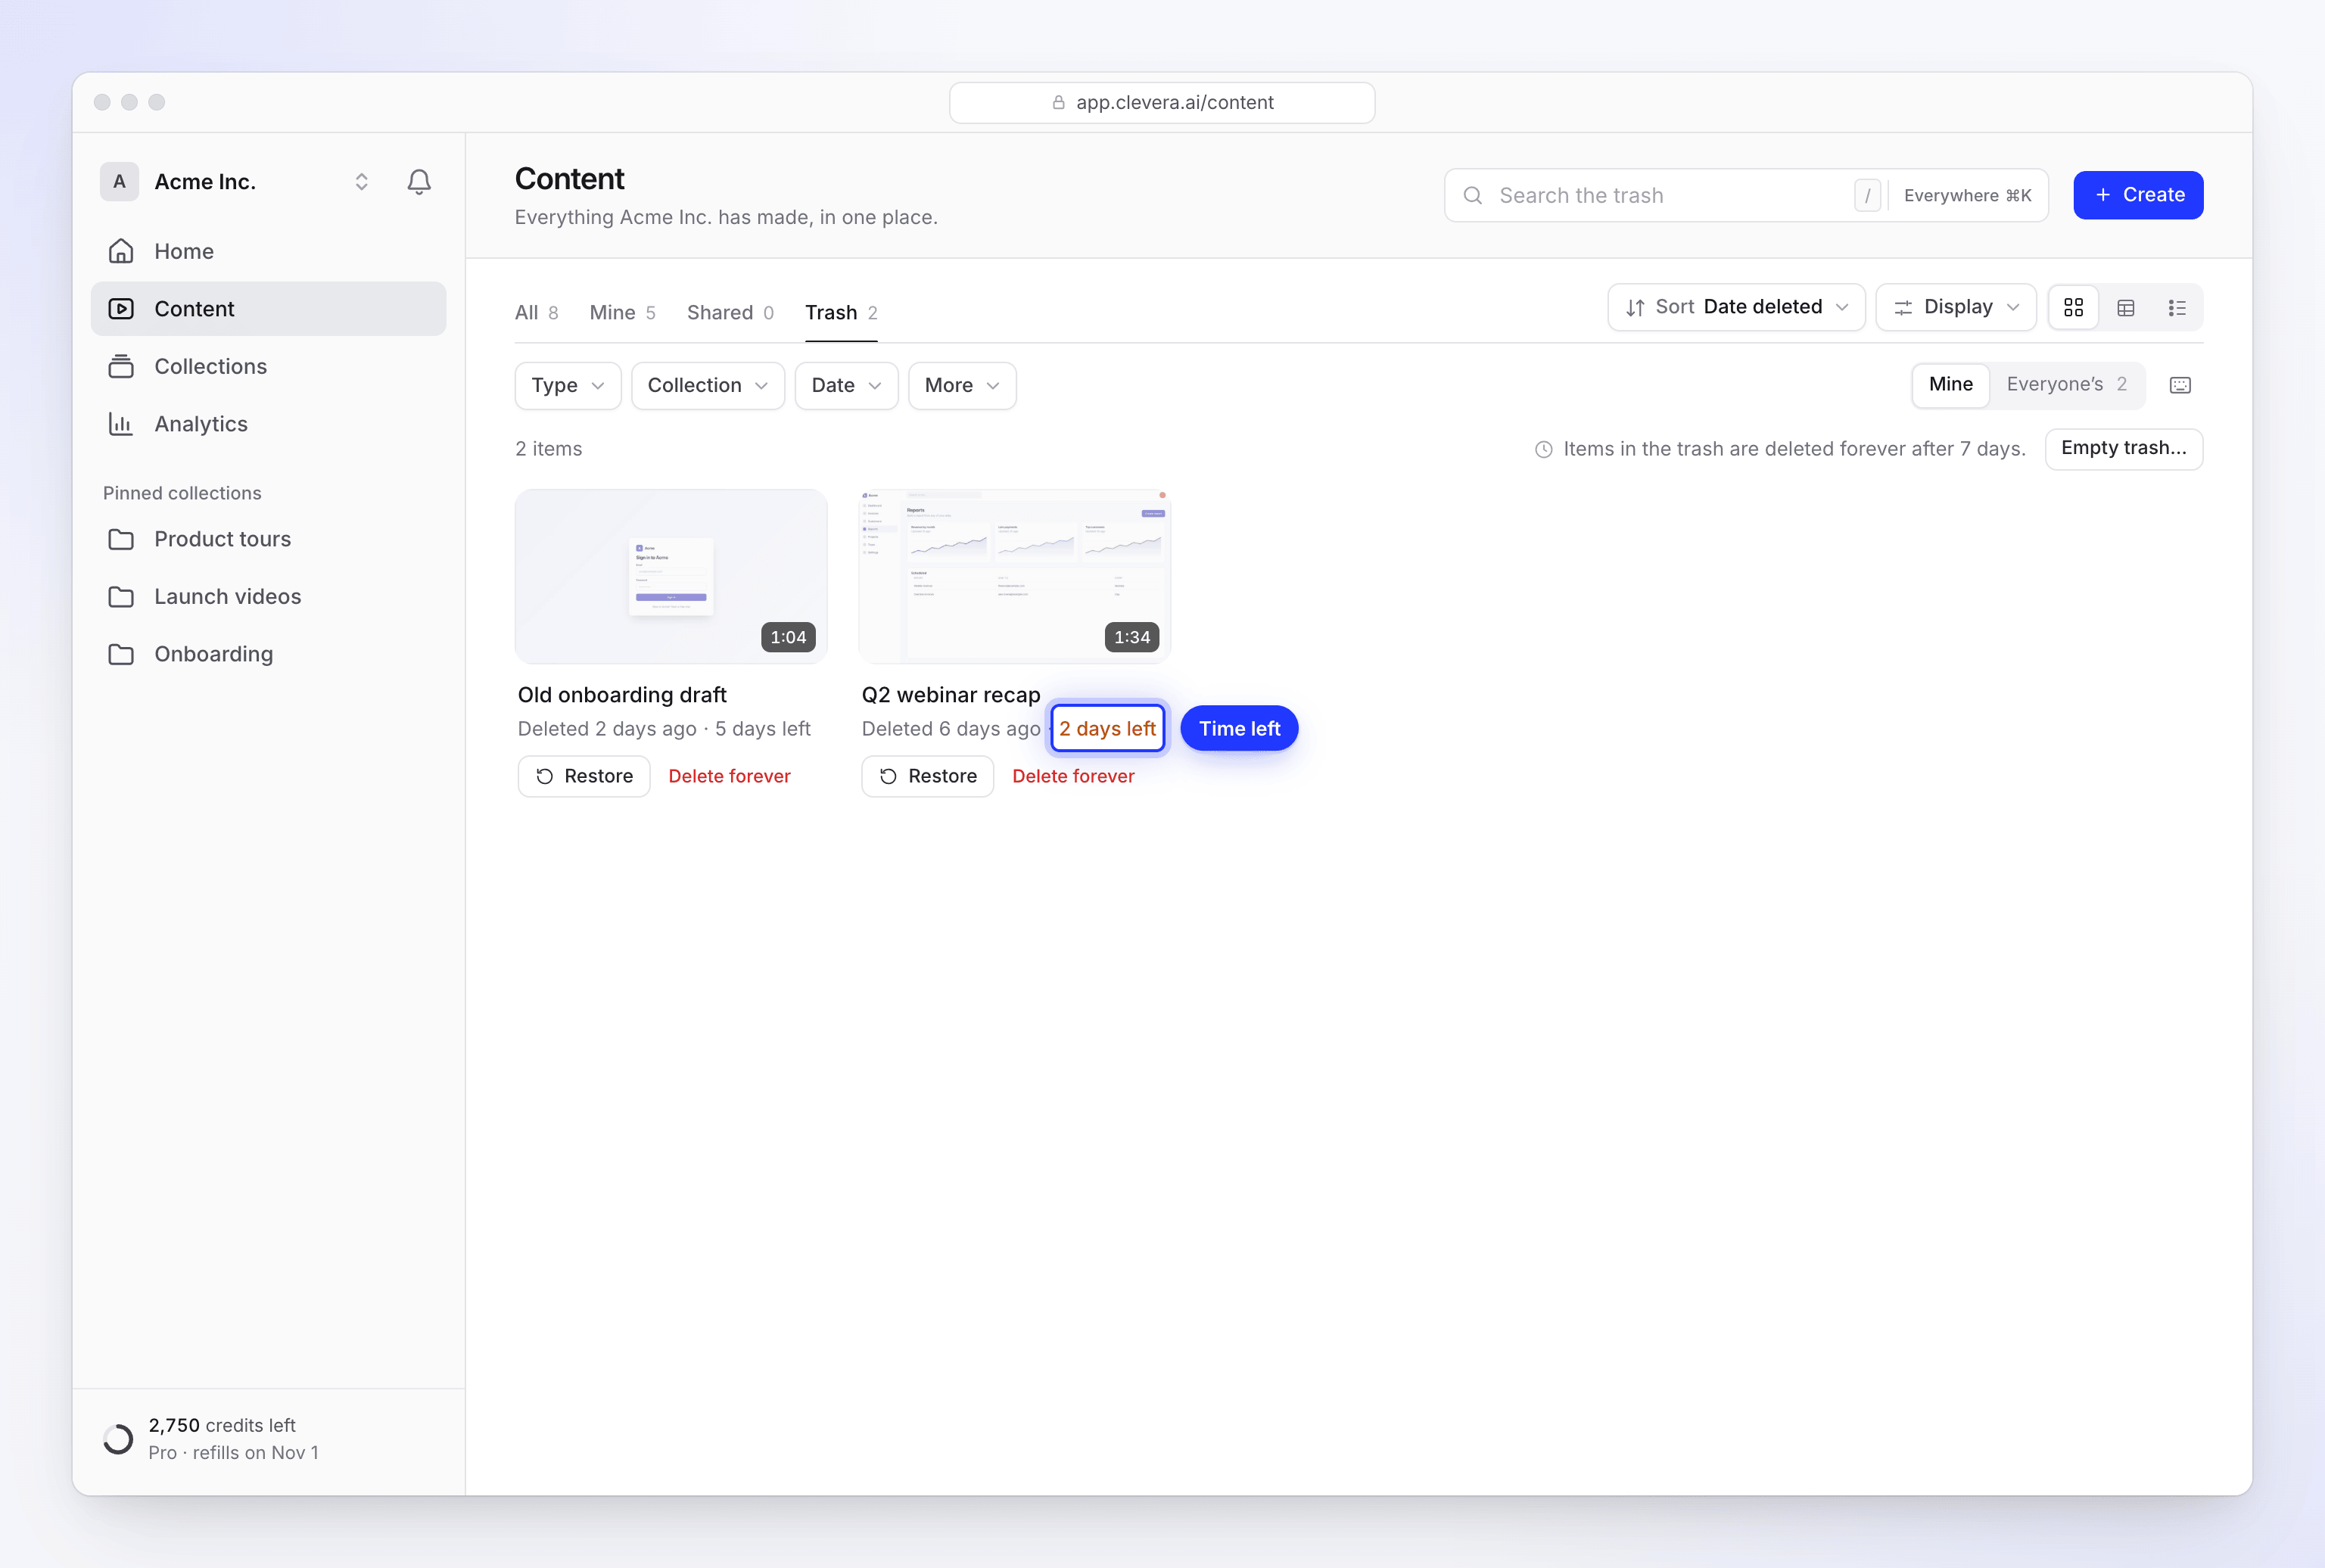Switch to grid view
Viewport: 2325px width, 1568px height.
[2073, 307]
